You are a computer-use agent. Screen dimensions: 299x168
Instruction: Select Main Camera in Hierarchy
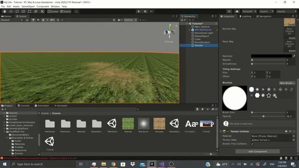pyautogui.click(x=202, y=27)
